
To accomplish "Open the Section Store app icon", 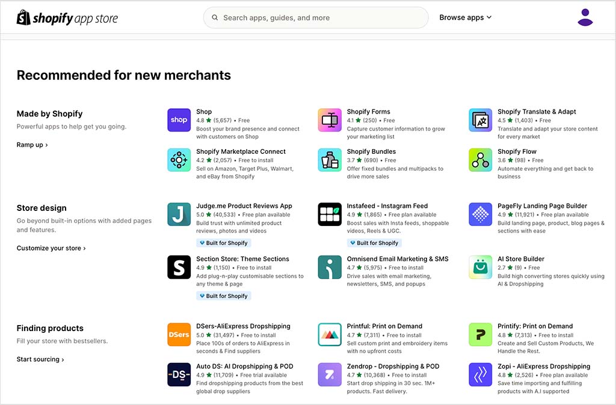I will (x=179, y=267).
